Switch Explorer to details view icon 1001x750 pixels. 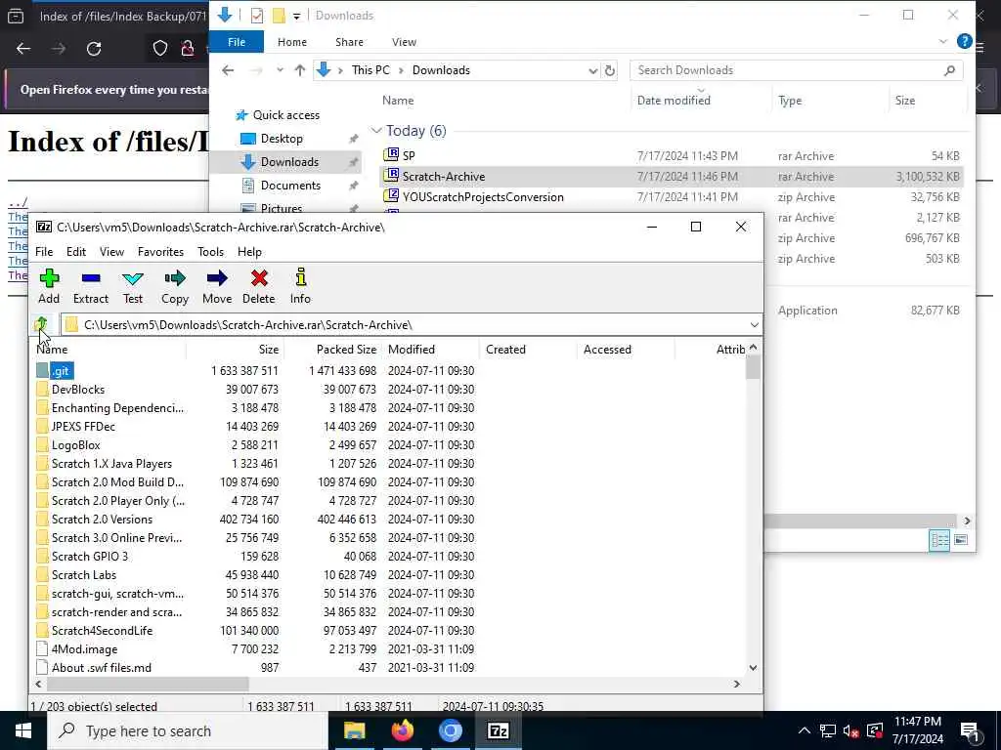[x=939, y=541]
